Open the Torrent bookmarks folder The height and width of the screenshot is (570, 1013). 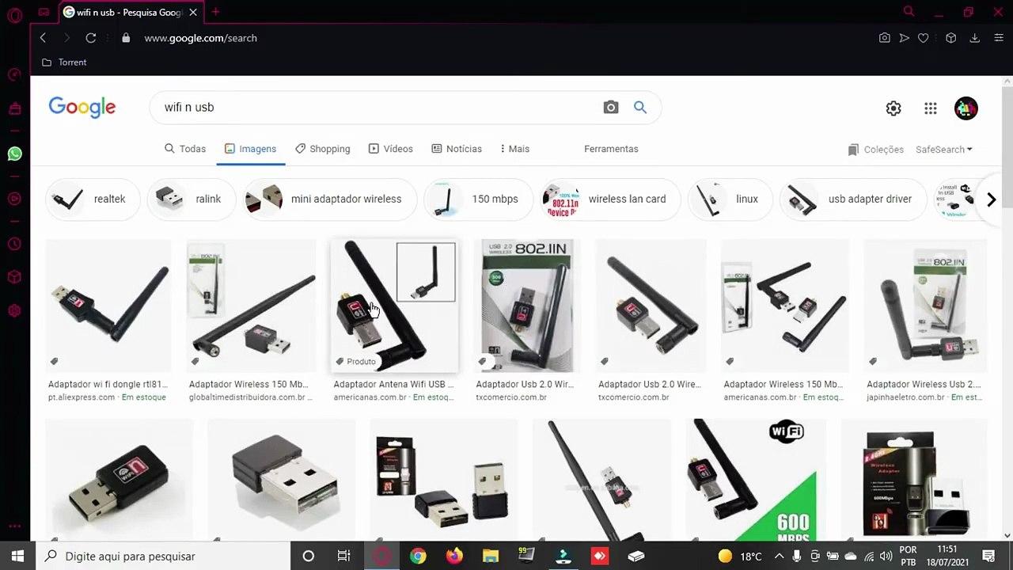64,63
